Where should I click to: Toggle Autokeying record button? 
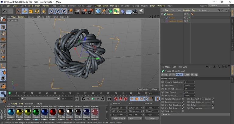[121, 99]
